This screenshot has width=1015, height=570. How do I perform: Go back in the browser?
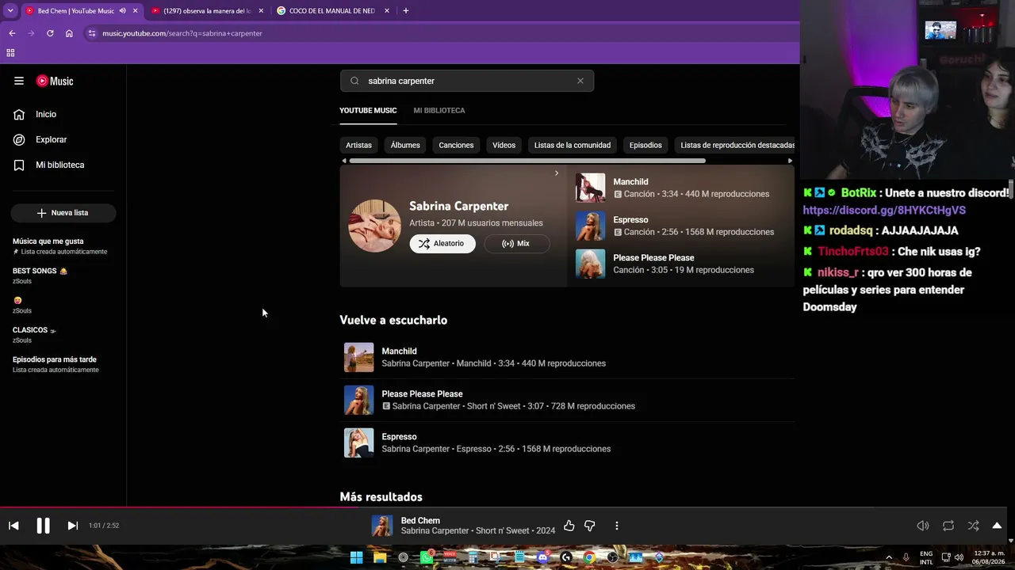(12, 33)
